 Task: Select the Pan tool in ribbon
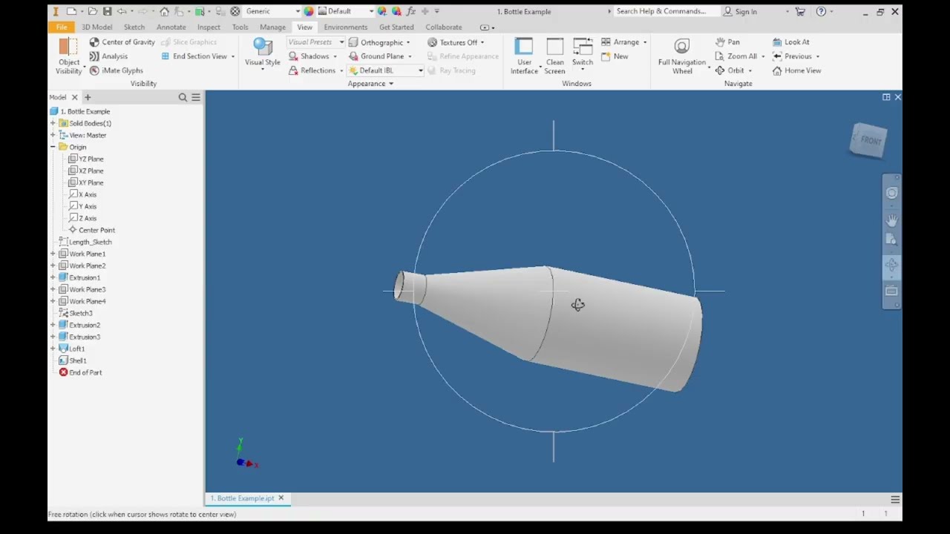pyautogui.click(x=727, y=42)
